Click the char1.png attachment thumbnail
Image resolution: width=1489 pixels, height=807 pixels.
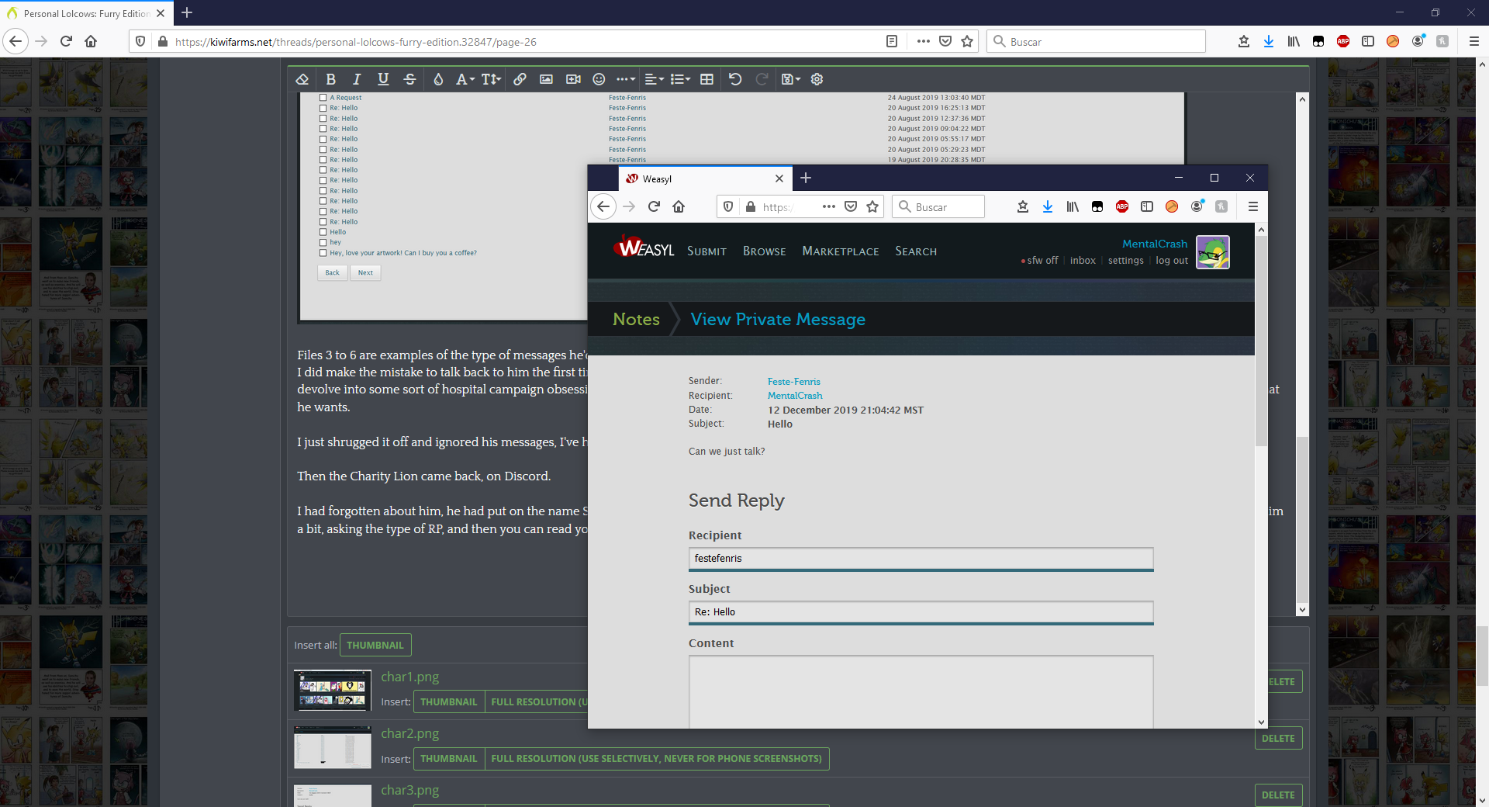pyautogui.click(x=332, y=690)
